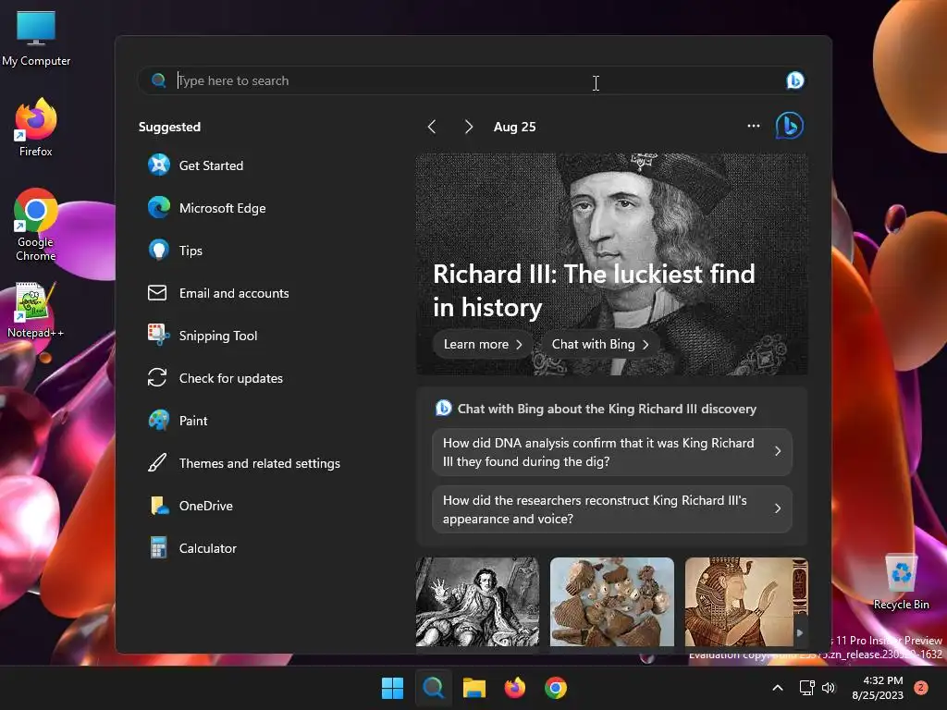Open the Windows Start button
This screenshot has width=947, height=710.
pyautogui.click(x=392, y=688)
